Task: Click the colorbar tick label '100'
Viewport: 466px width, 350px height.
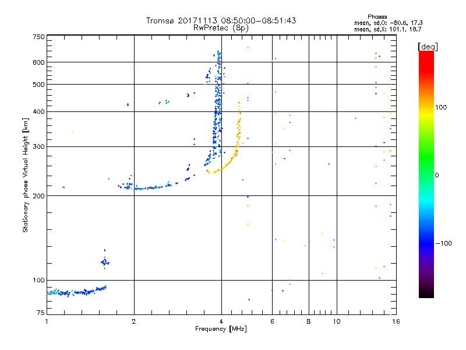Action: click(441, 107)
